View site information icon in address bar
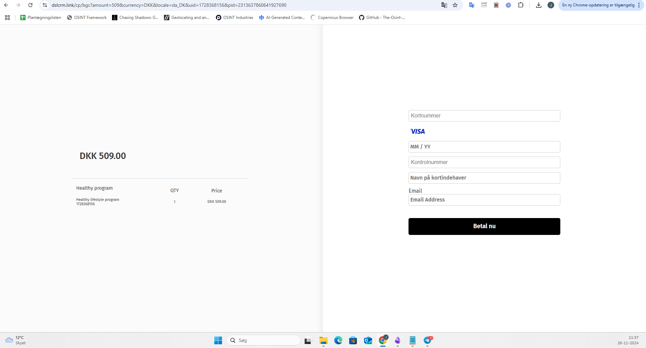Screen dimensions: 646x348 pyautogui.click(x=45, y=5)
